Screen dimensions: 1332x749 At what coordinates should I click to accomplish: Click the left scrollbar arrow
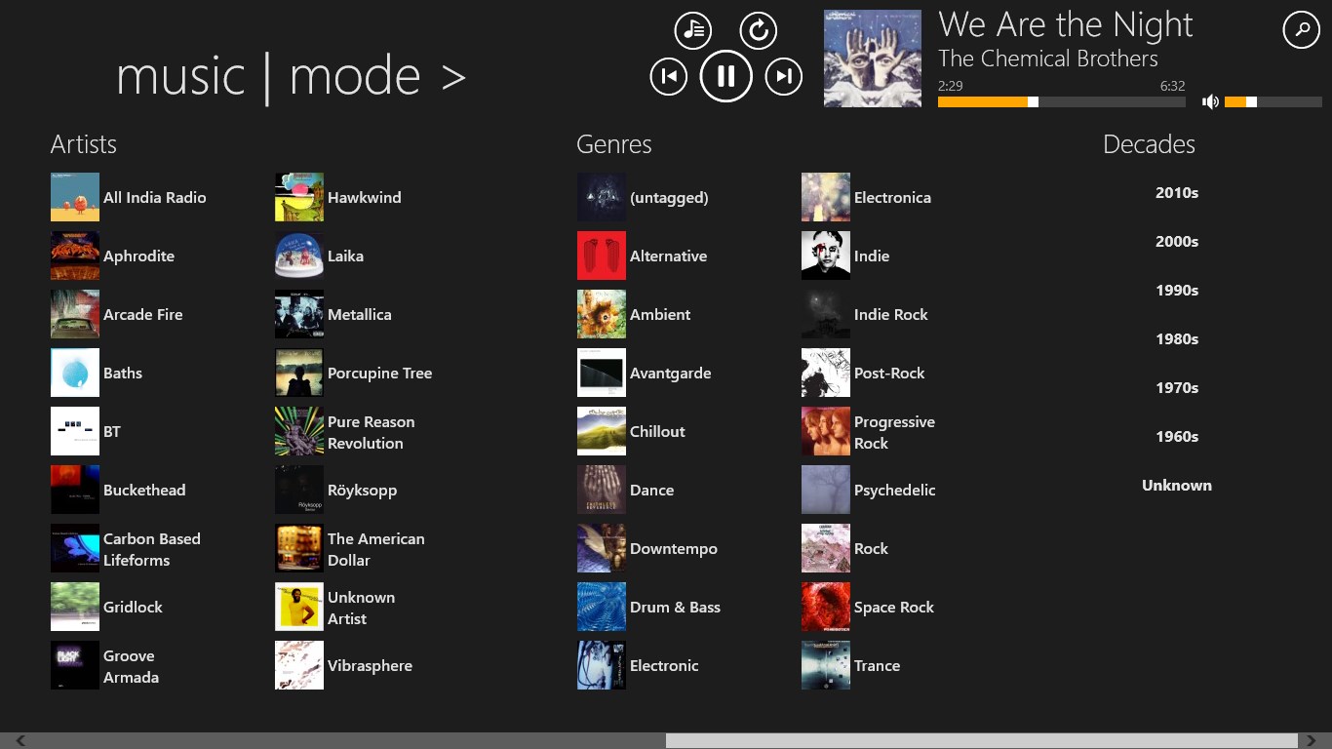[x=20, y=741]
